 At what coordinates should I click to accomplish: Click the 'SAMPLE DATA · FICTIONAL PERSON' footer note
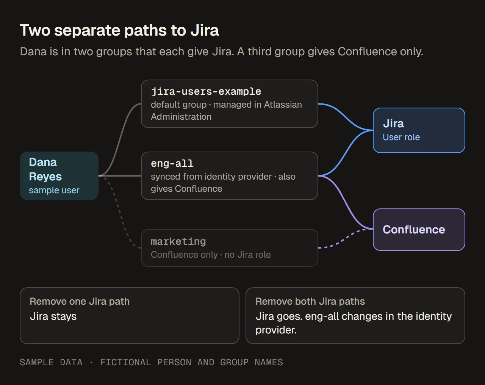[x=152, y=362]
